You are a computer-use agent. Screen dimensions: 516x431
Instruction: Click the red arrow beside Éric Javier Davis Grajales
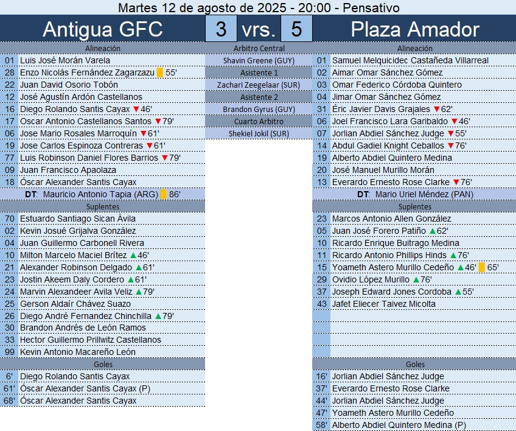click(436, 109)
